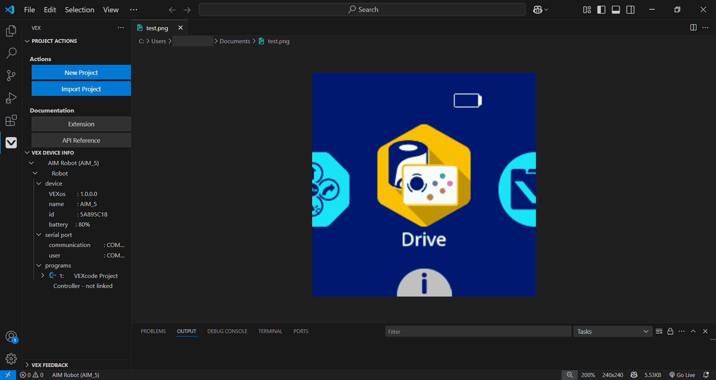Open the Explorer view in activity bar
The image size is (716, 380).
point(11,31)
